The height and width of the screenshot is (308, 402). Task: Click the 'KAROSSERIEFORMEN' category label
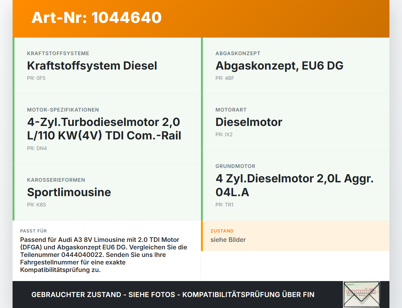(56, 180)
